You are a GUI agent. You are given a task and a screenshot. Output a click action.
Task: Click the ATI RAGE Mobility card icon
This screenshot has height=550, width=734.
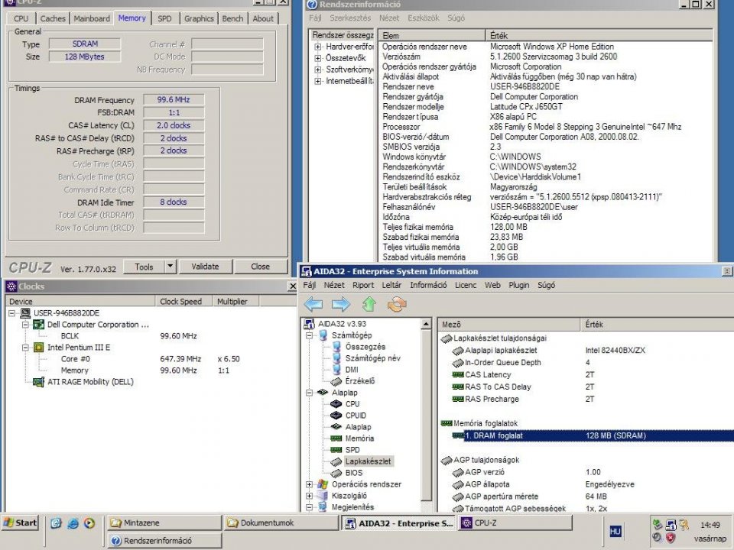[x=39, y=382]
